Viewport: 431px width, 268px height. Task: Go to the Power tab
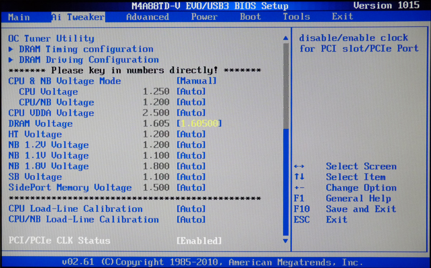[x=204, y=17]
